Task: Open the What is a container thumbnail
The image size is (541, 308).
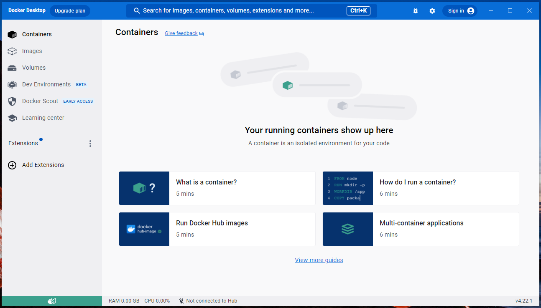Action: click(x=144, y=188)
